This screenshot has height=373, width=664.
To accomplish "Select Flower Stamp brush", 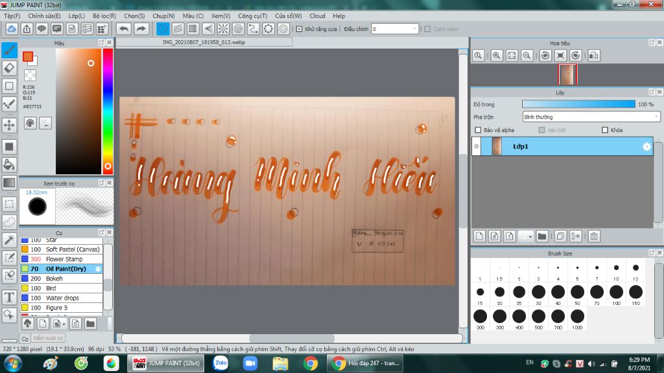I will (62, 259).
